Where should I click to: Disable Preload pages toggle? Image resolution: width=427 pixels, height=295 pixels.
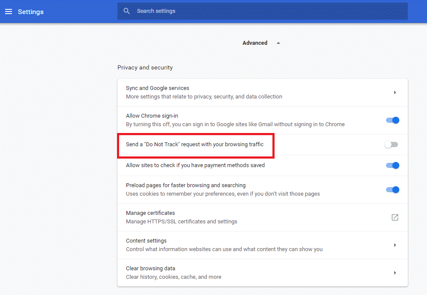(x=392, y=190)
